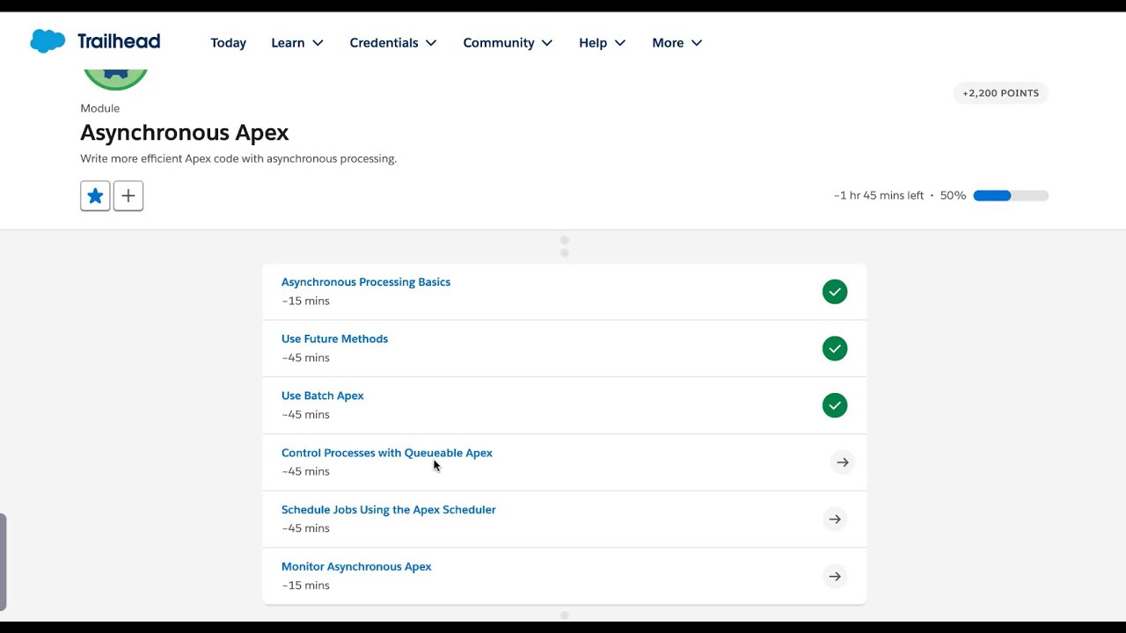The width and height of the screenshot is (1126, 633).
Task: Expand the Credentials dropdown menu
Action: 393,42
